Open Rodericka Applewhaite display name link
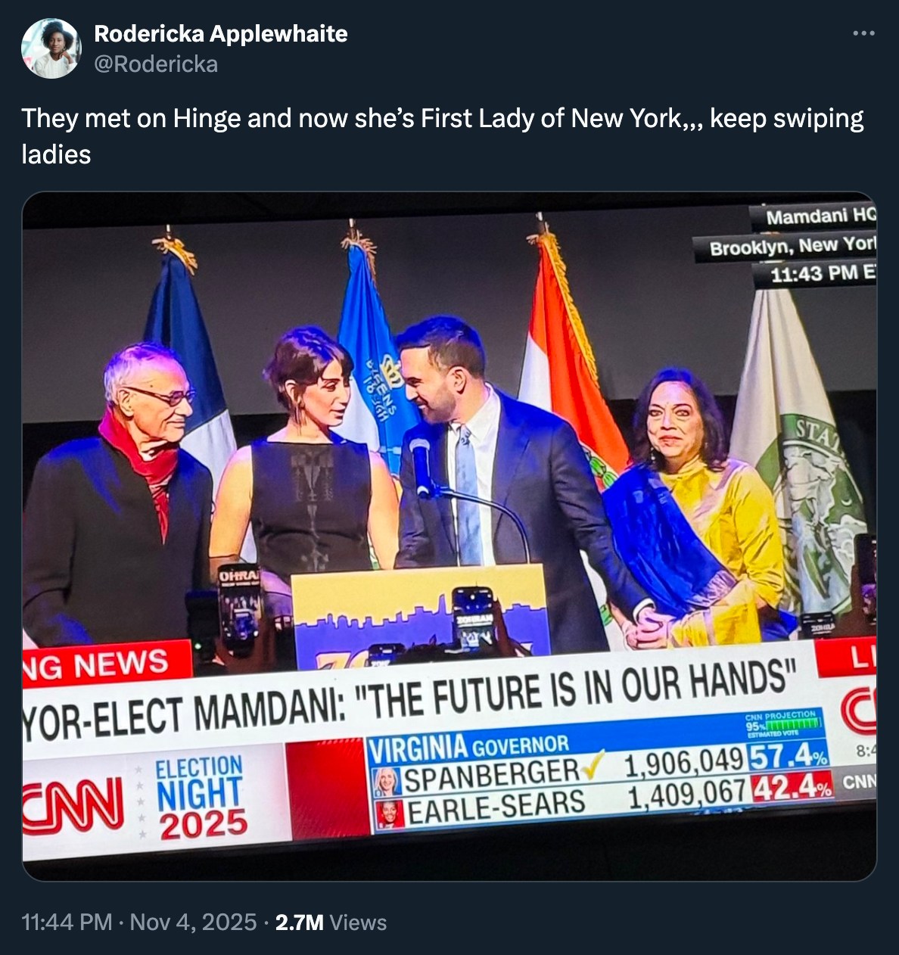 [x=221, y=33]
